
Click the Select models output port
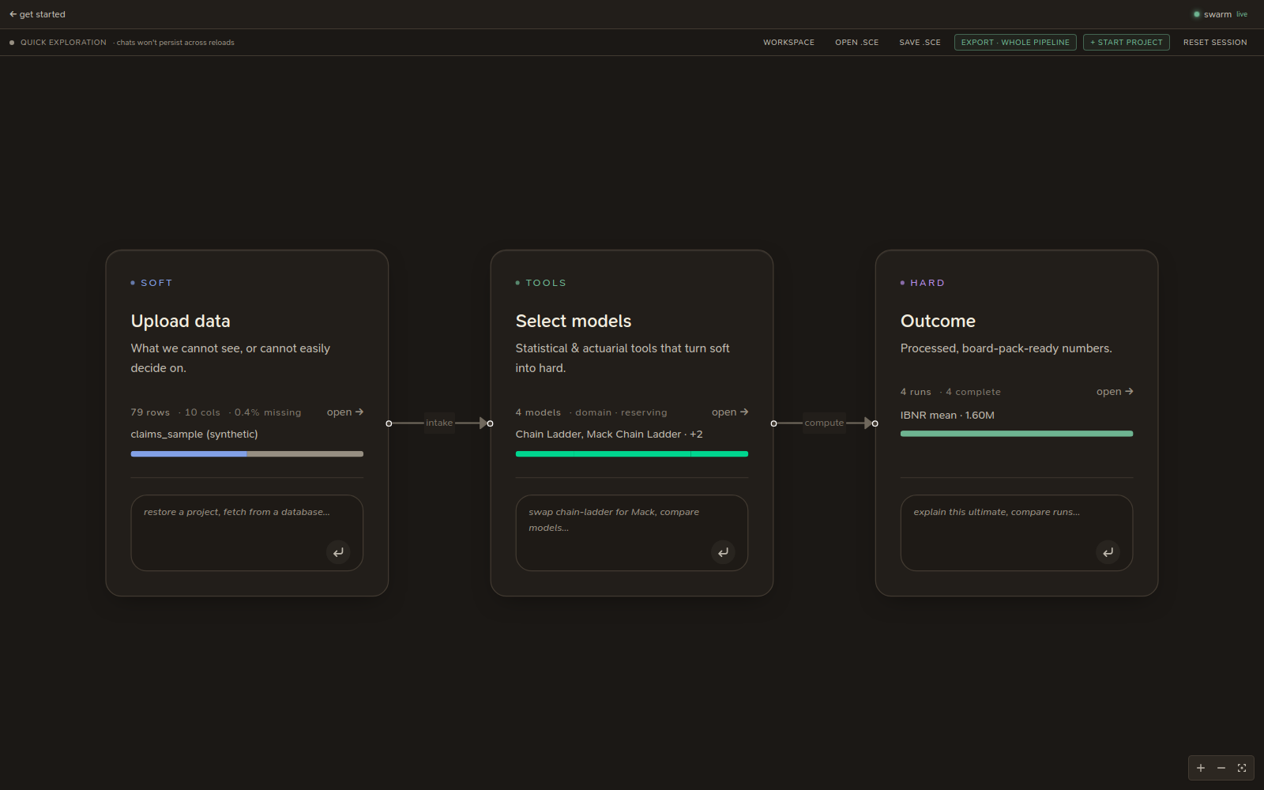[773, 423]
